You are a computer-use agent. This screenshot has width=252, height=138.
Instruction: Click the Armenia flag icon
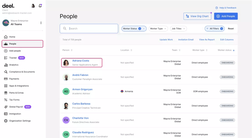[x=122, y=91]
